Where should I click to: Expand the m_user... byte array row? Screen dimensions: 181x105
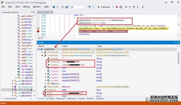pyautogui.click(x=46, y=81)
